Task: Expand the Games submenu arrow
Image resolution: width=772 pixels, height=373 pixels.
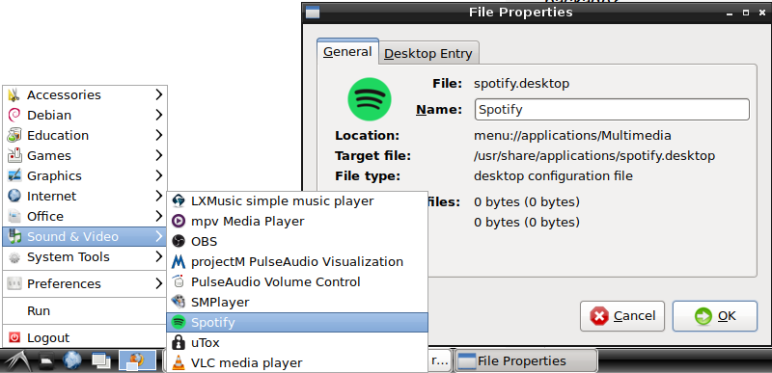Action: click(x=158, y=155)
